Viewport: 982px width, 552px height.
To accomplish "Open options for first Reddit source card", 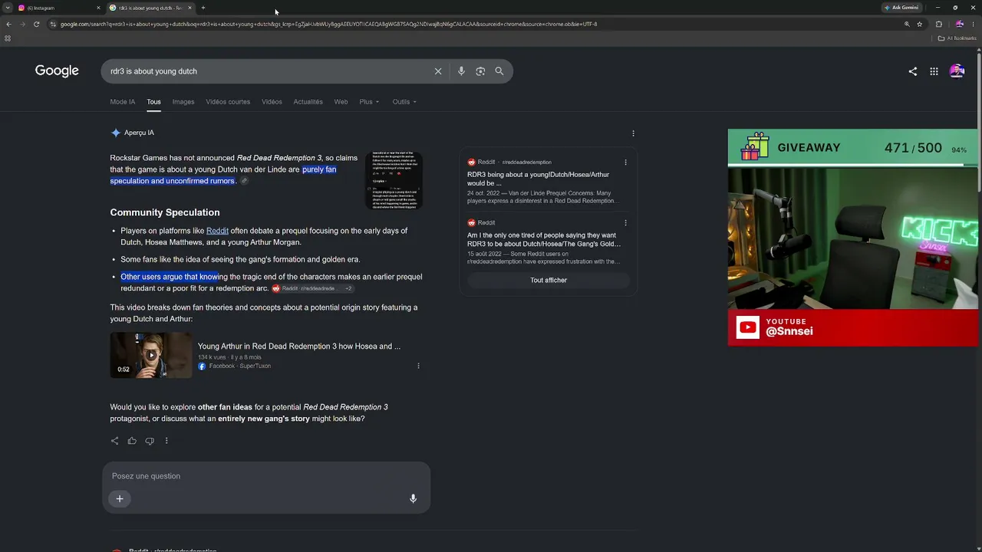I will (625, 163).
